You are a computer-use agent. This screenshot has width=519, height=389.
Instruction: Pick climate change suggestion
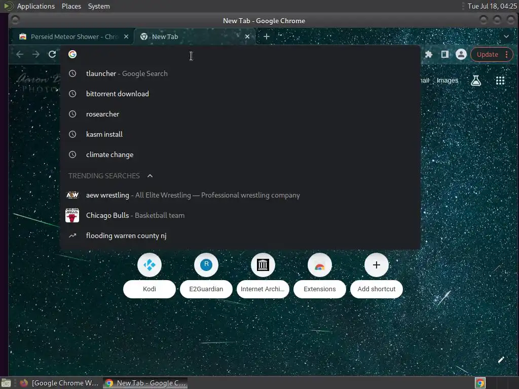coord(240,154)
